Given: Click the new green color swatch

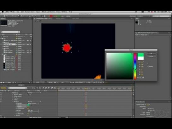Looking at the screenshot, I should click(x=140, y=55).
